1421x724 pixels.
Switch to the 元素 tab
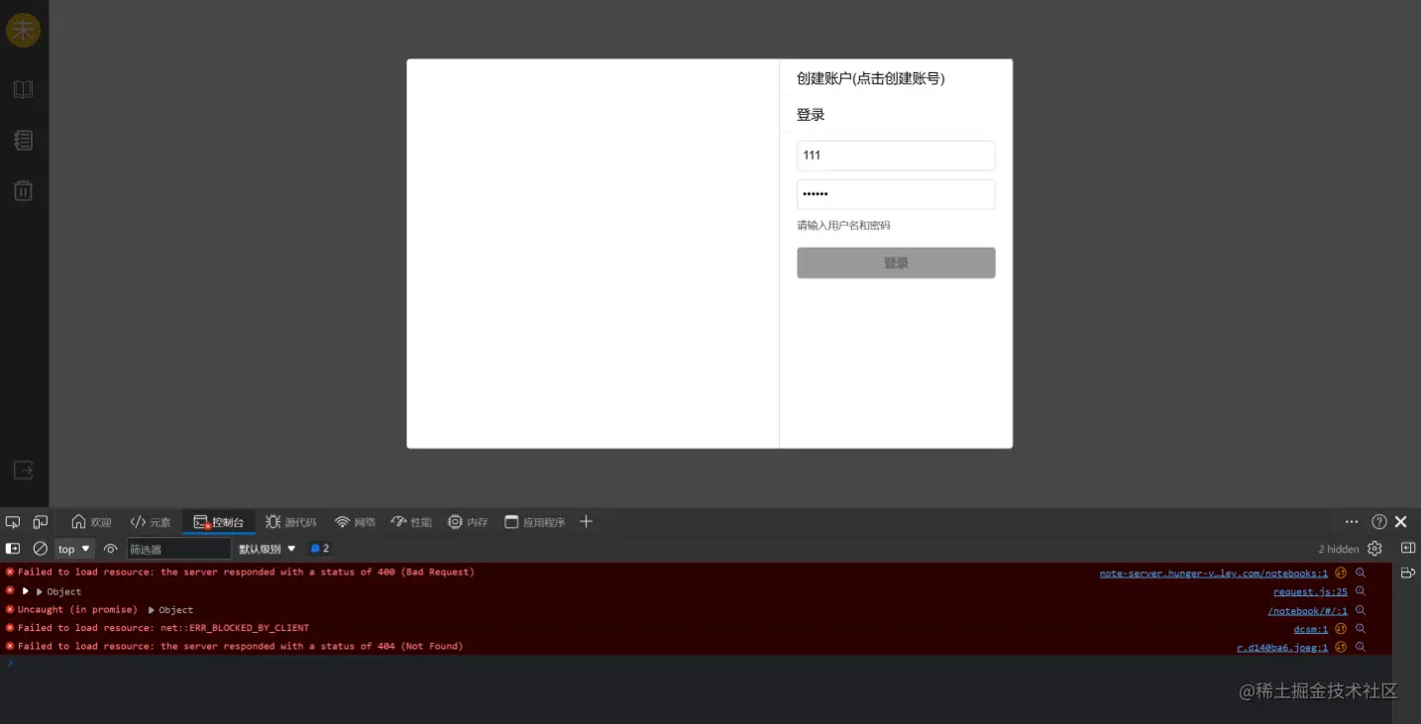[x=151, y=522]
